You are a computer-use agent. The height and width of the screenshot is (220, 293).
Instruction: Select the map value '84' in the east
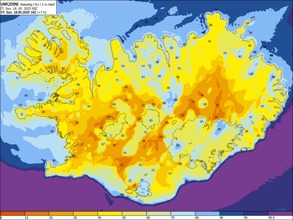pyautogui.click(x=252, y=74)
